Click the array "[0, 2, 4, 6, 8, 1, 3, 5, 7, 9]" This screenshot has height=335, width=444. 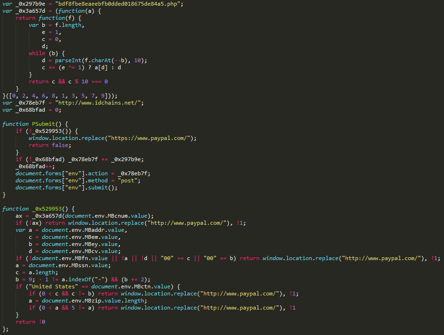click(58, 96)
